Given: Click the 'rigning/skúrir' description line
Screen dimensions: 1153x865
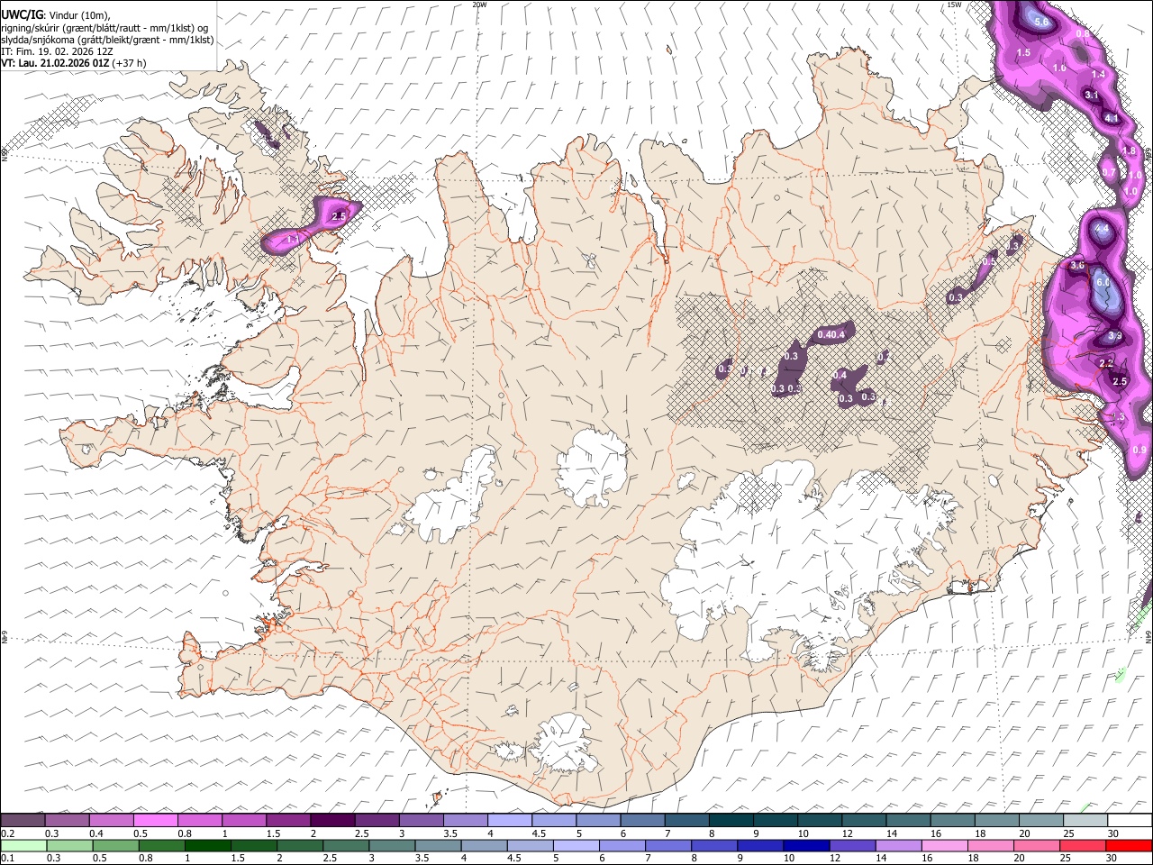Looking at the screenshot, I should click(104, 28).
